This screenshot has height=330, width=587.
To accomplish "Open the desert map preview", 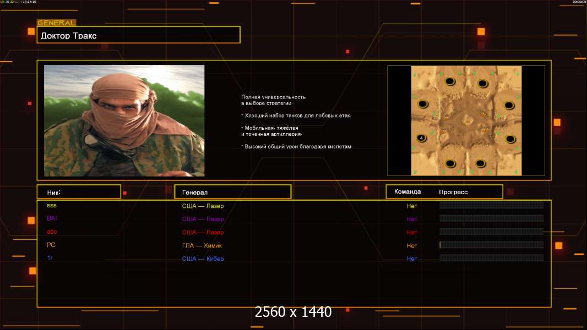I will pyautogui.click(x=466, y=120).
